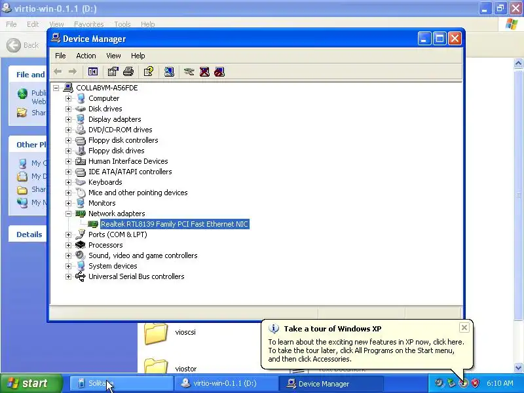This screenshot has width=524, height=393.
Task: Click the Windows XP tour tray icon
Action: (463, 383)
